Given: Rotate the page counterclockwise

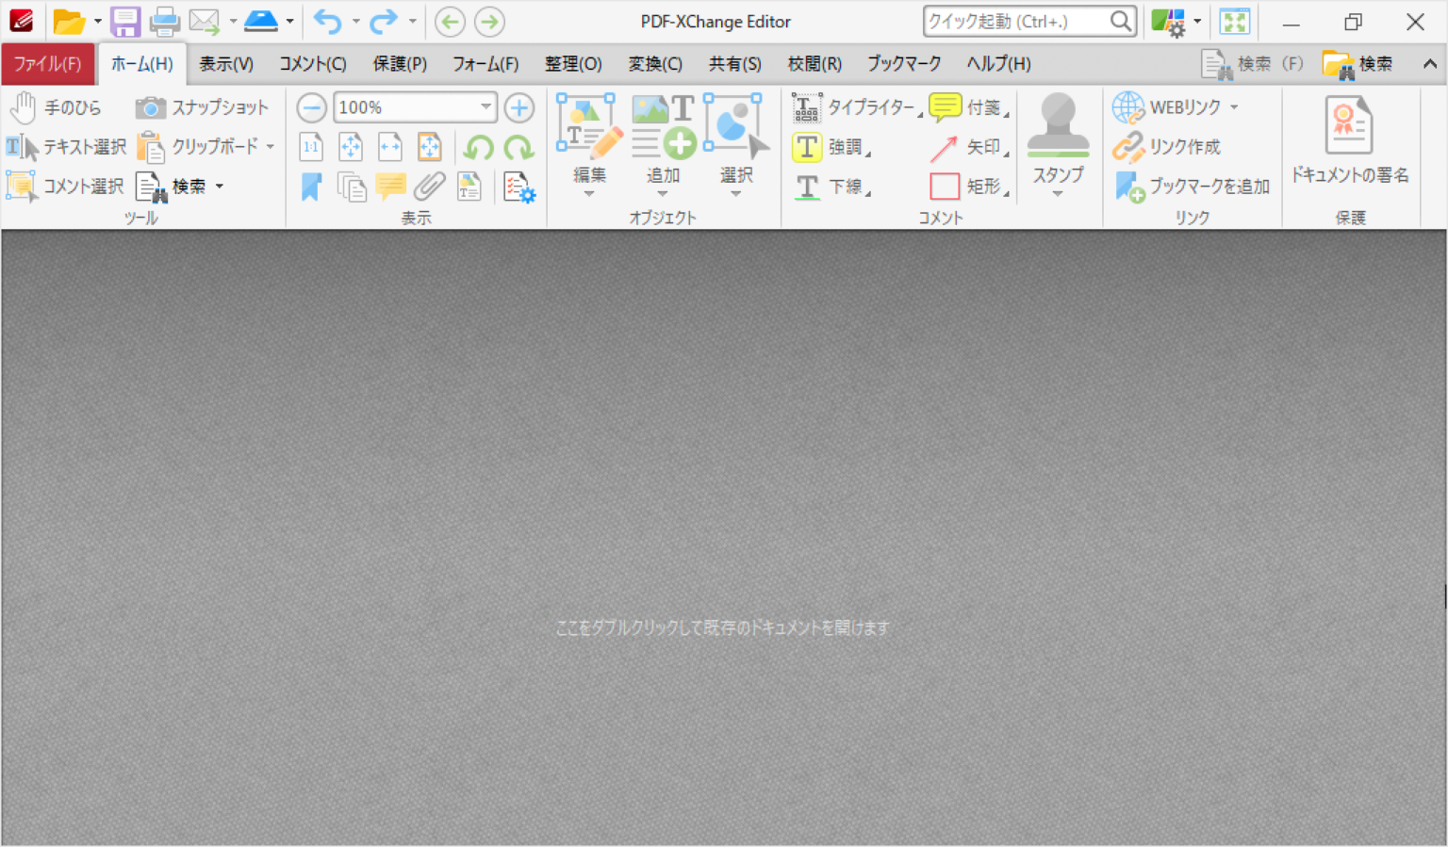Looking at the screenshot, I should click(x=479, y=147).
